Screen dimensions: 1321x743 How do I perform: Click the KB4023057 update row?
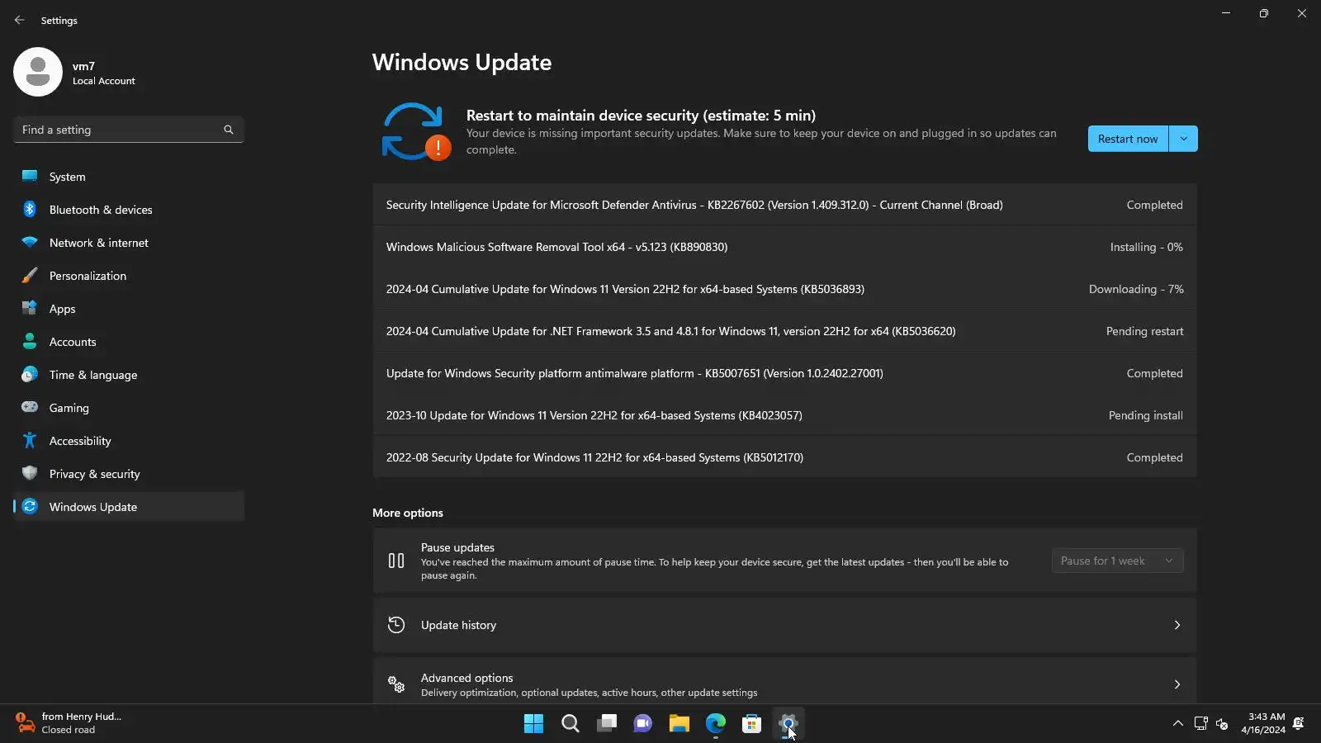tap(785, 415)
